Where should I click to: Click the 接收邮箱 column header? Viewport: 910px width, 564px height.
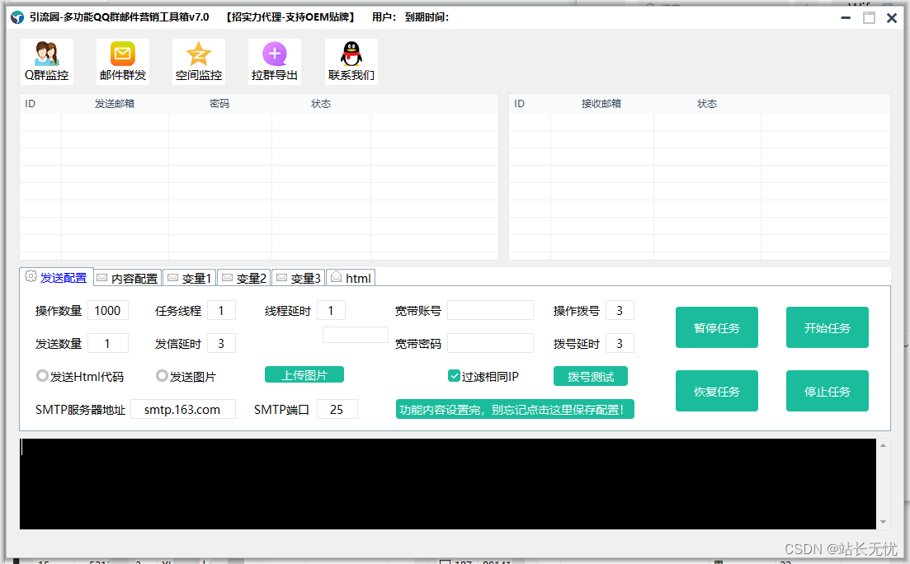pyautogui.click(x=601, y=103)
